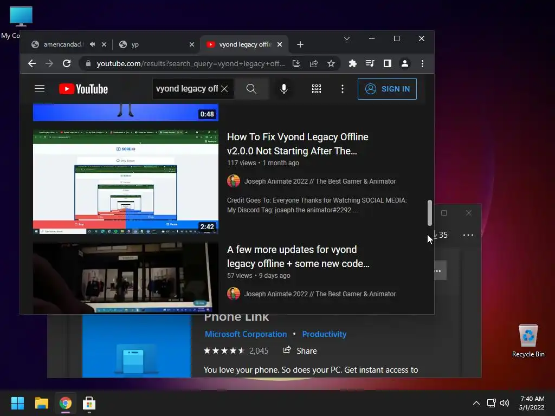Click the forward navigation arrow
The height and width of the screenshot is (416, 555).
coord(49,63)
